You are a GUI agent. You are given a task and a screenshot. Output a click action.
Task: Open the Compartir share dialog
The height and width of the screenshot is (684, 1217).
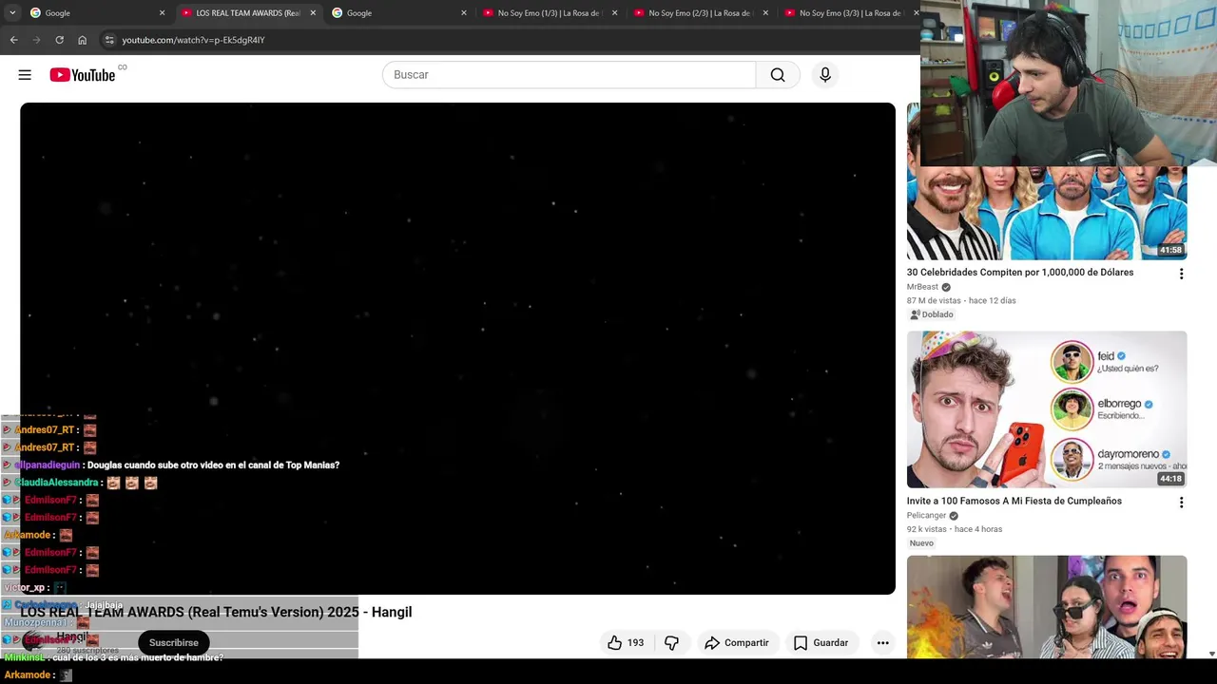736,643
